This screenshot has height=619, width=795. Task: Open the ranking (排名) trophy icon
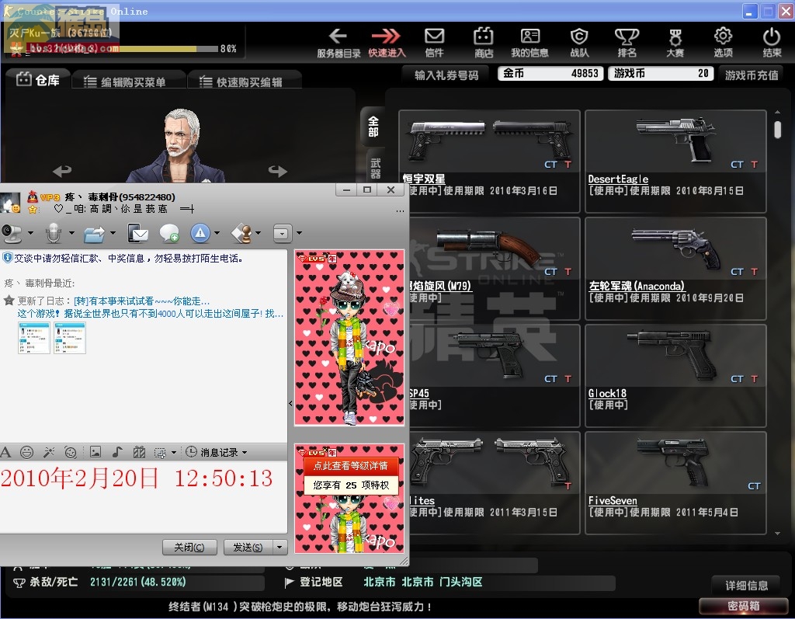(x=627, y=36)
